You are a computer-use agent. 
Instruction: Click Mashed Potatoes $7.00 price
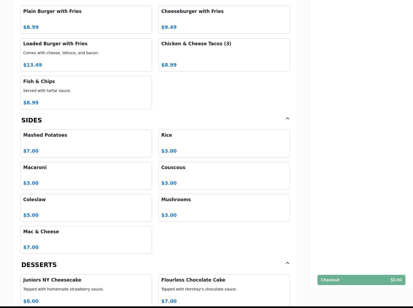(x=31, y=151)
